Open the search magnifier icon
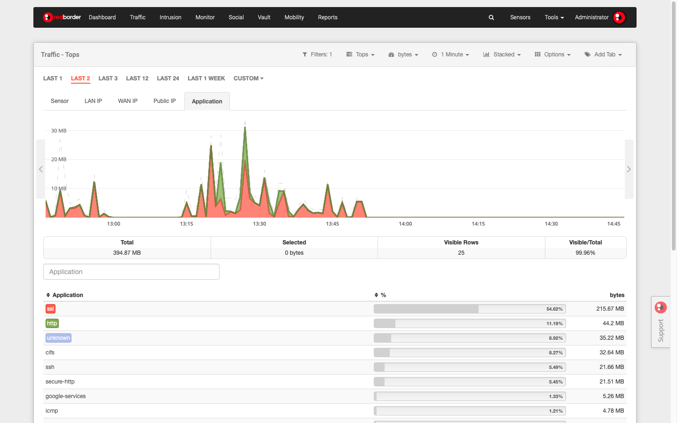The height and width of the screenshot is (423, 677). coord(491,17)
